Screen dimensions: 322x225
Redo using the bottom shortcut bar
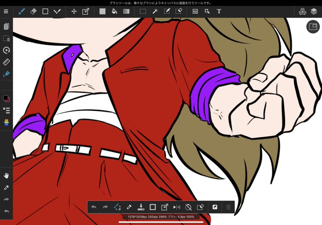(105, 207)
